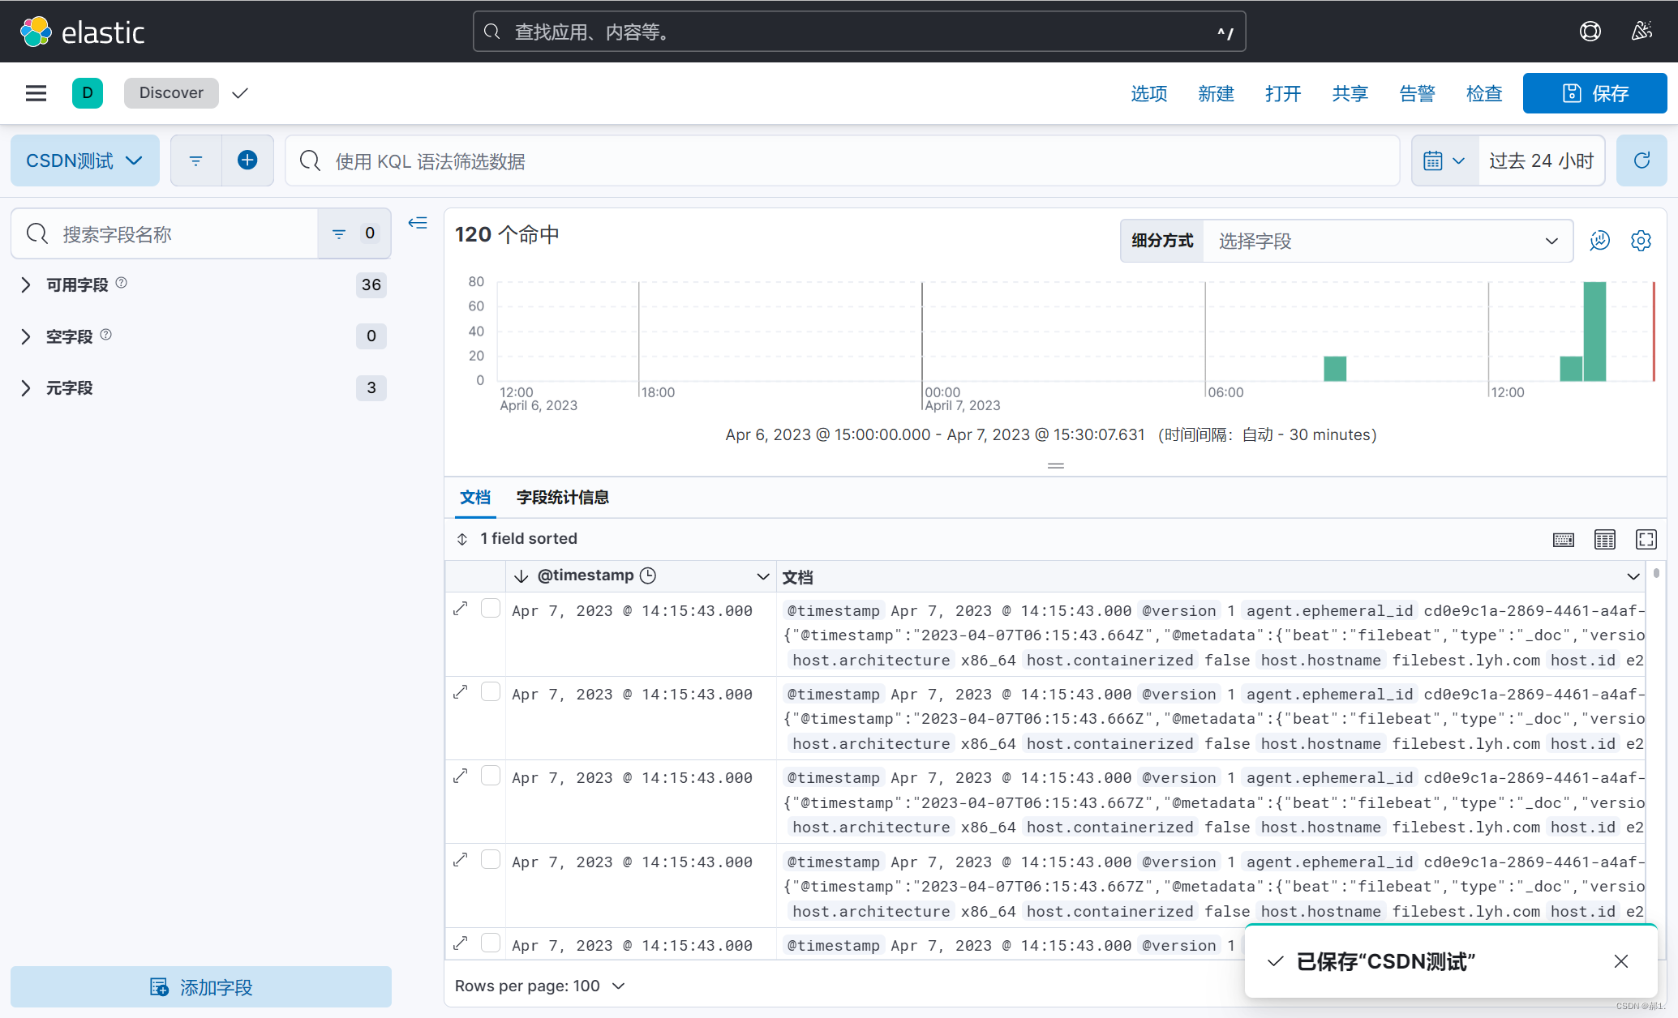This screenshot has height=1018, width=1678.
Task: Select checkbox of fifth document row
Action: point(491,943)
